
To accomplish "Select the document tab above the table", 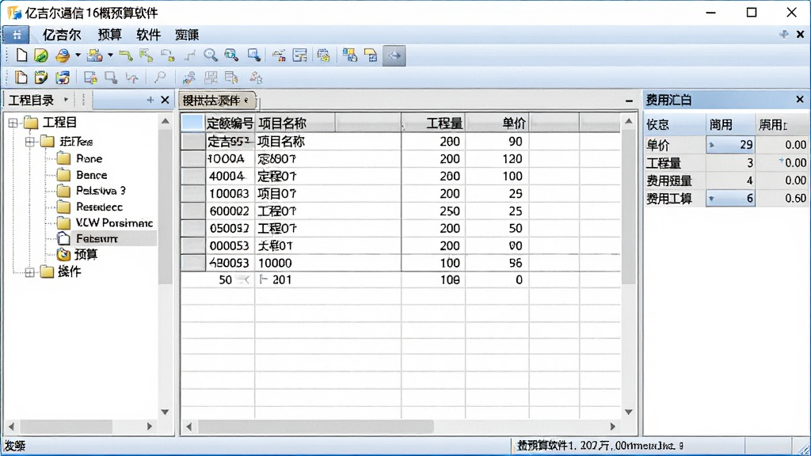I will point(217,101).
